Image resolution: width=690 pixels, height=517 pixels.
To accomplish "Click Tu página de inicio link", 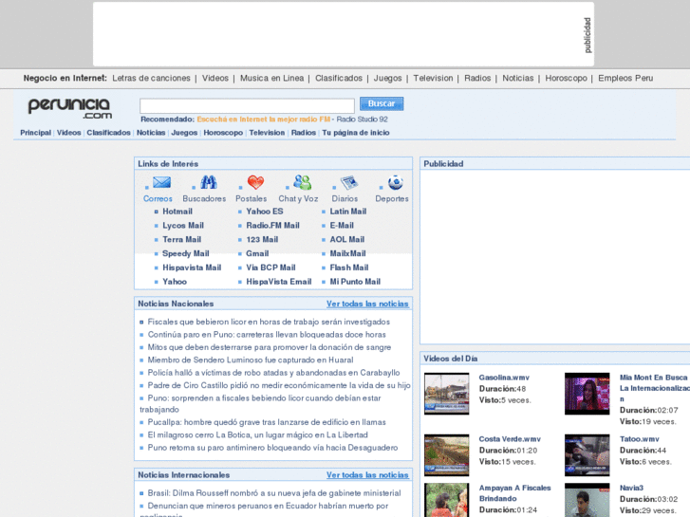I will point(356,133).
